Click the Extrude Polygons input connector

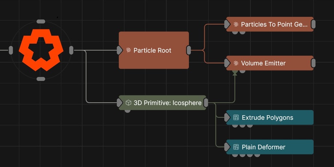click(x=228, y=117)
